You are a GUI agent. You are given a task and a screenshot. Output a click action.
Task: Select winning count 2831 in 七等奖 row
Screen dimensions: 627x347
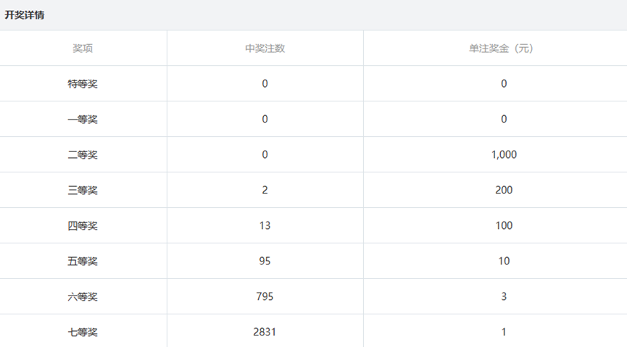[265, 333]
